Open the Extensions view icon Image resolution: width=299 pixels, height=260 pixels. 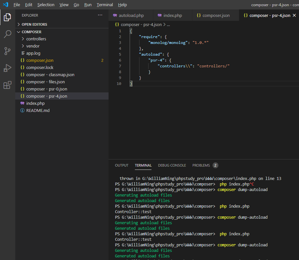7,85
